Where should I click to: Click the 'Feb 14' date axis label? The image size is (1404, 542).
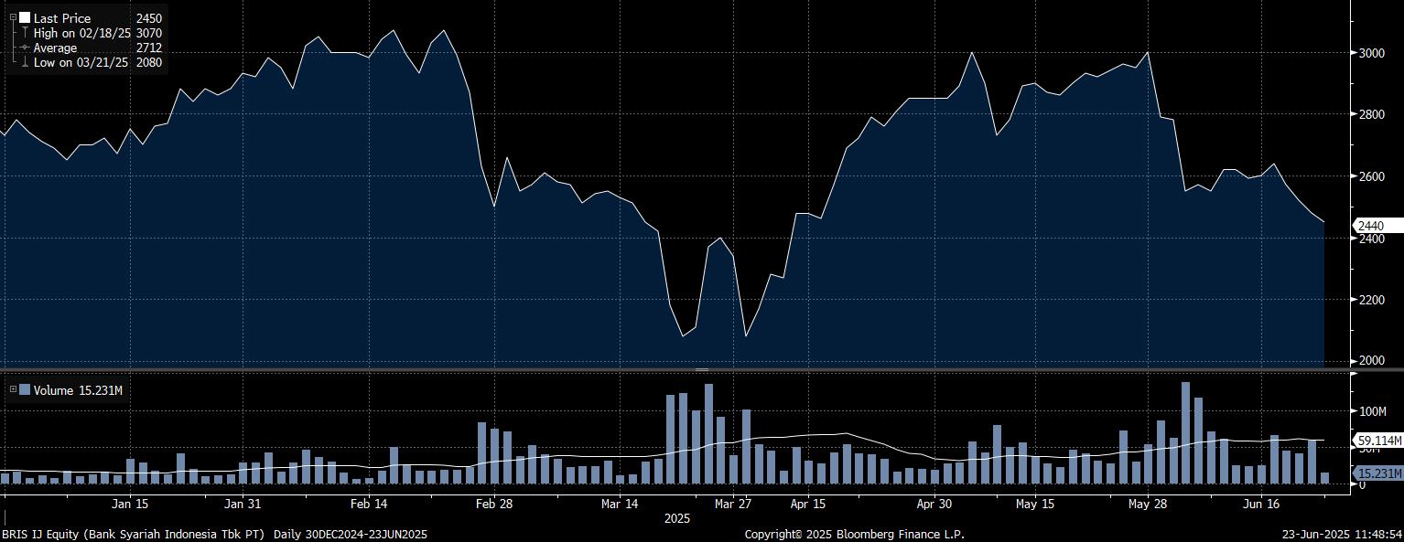coord(368,504)
